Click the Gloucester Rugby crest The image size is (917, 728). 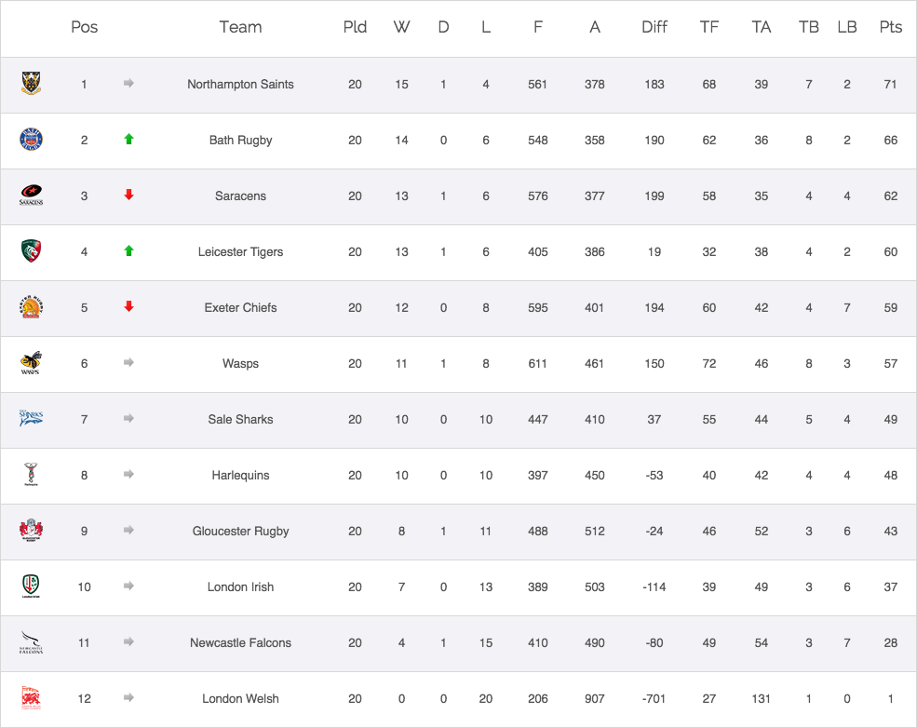(31, 531)
